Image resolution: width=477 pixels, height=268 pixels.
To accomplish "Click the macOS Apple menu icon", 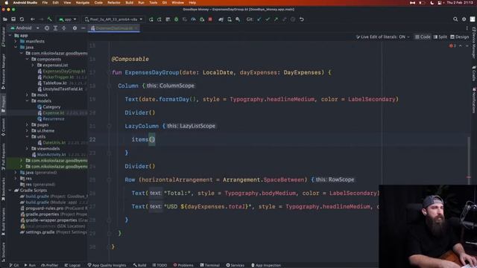I will (6, 2).
